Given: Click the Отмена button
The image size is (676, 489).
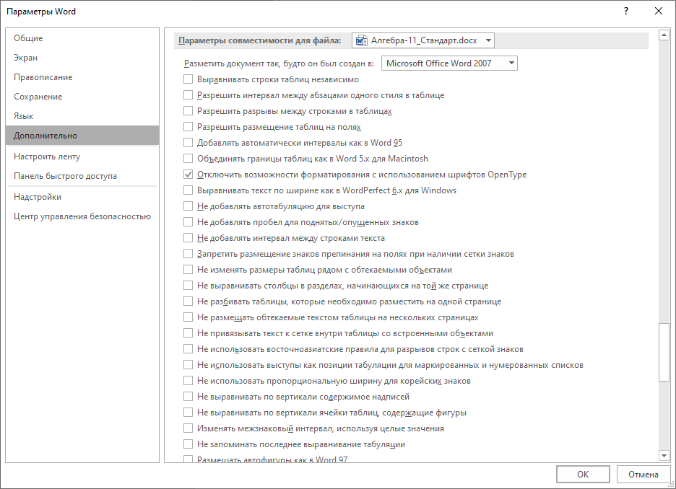Looking at the screenshot, I should pos(643,475).
